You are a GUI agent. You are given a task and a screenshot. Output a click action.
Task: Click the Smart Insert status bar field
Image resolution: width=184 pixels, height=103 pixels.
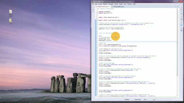[x=138, y=100]
